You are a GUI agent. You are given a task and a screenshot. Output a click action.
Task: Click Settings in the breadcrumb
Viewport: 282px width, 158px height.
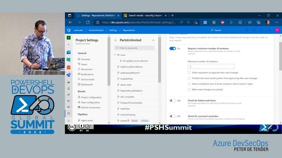pos(113,30)
